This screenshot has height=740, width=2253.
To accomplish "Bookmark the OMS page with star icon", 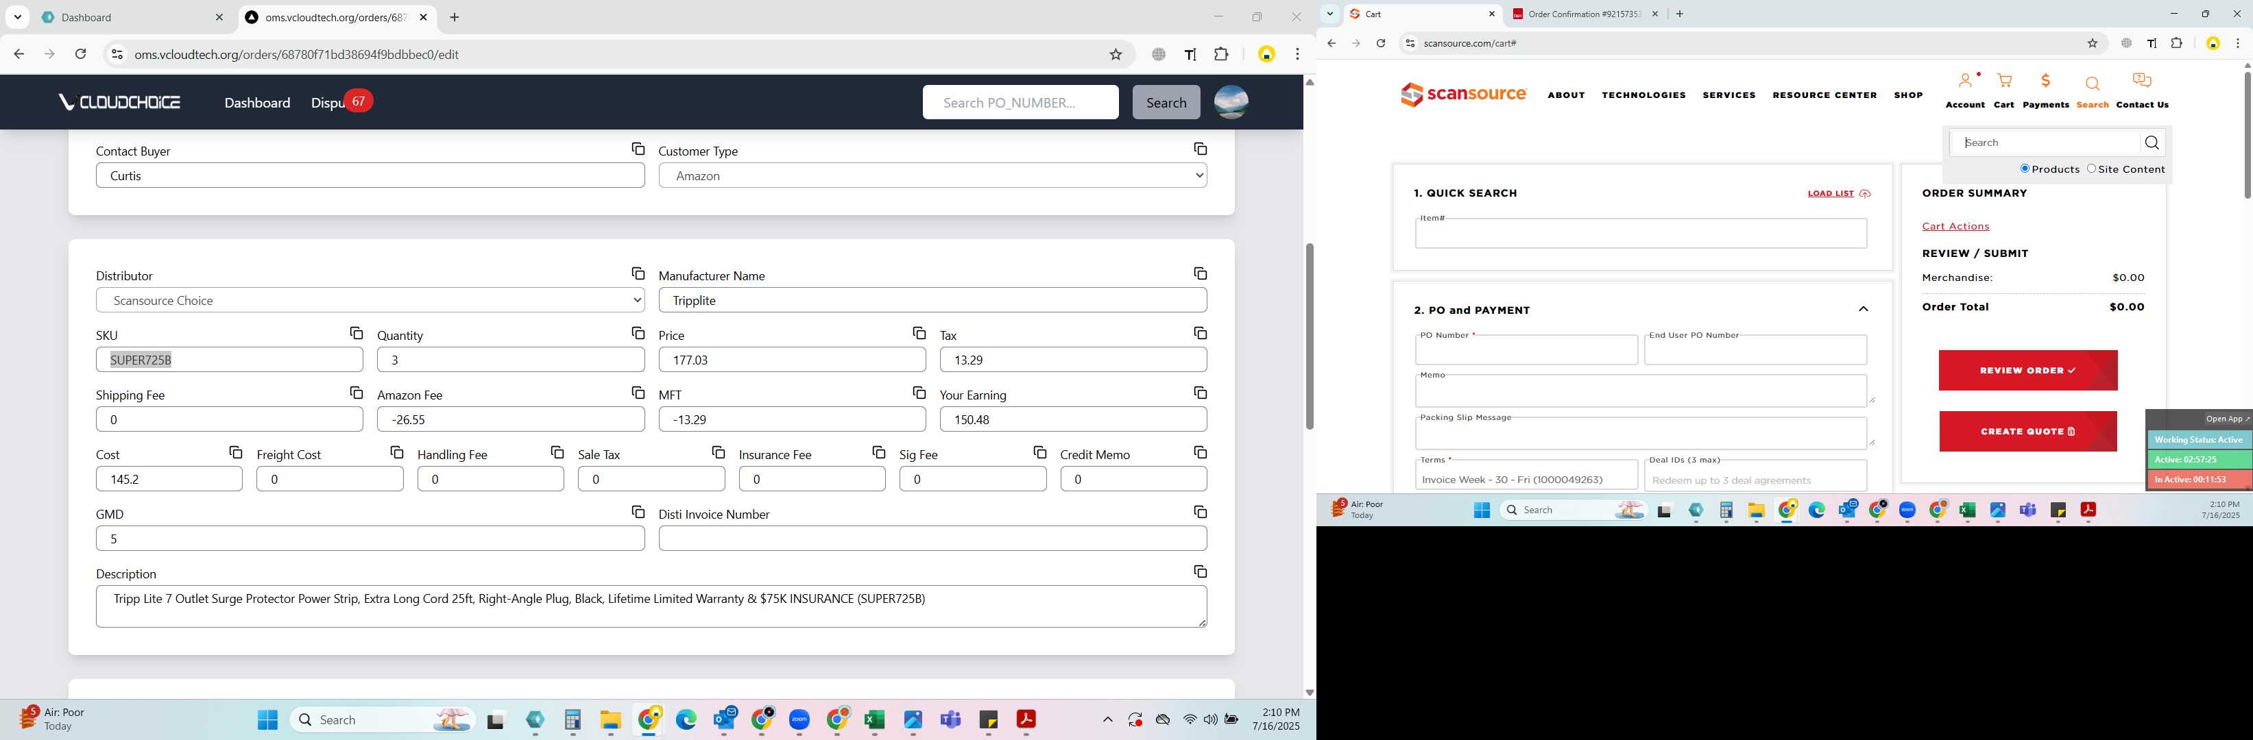I will tap(1115, 54).
